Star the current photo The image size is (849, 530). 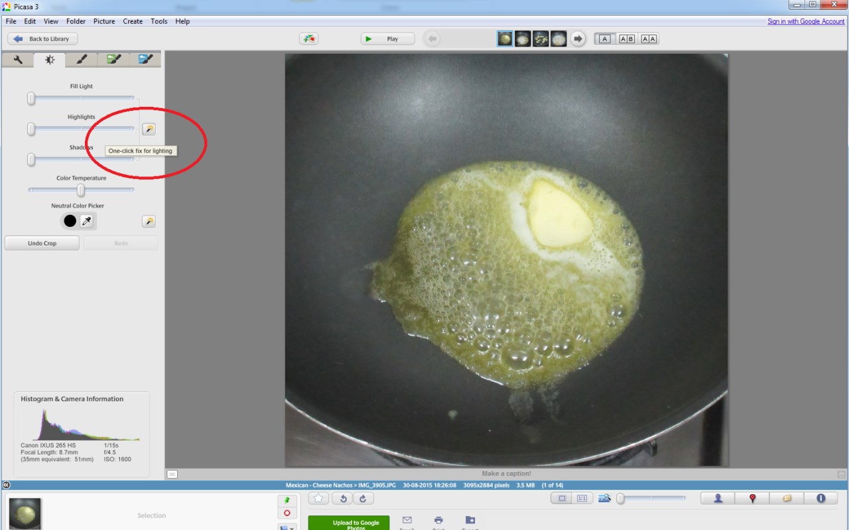[x=318, y=499]
